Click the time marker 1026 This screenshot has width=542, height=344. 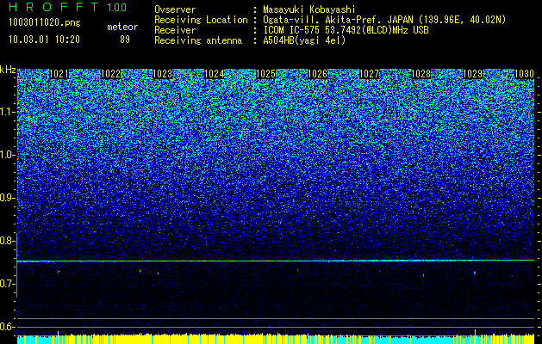(x=318, y=74)
